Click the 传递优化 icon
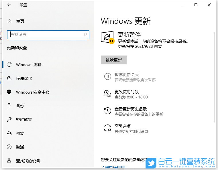Viewport: 218px width, 170px height. [x=9, y=78]
